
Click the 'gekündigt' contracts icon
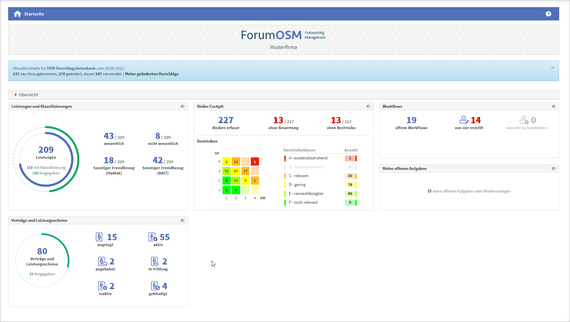[155, 286]
